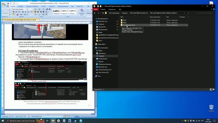Expand the Word styles gallery
This screenshot has width=218, height=123.
[x=78, y=14]
